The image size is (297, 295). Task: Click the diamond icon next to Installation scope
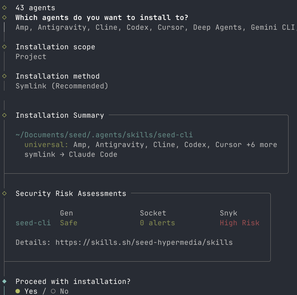tap(4, 47)
